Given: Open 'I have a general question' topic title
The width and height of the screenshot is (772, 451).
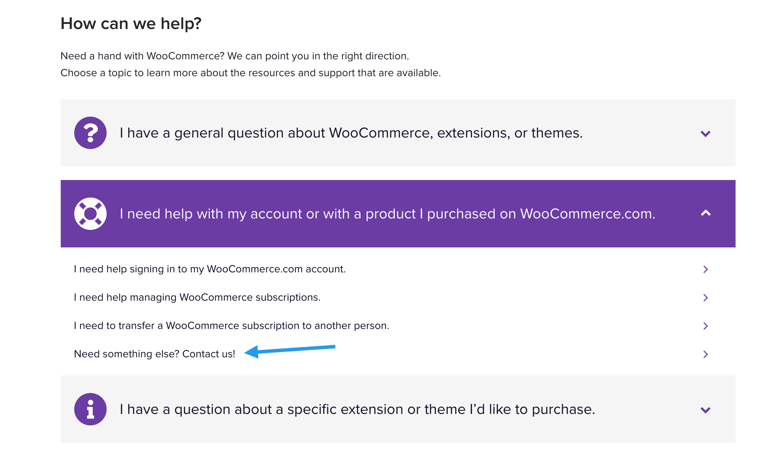Looking at the screenshot, I should coord(351,133).
